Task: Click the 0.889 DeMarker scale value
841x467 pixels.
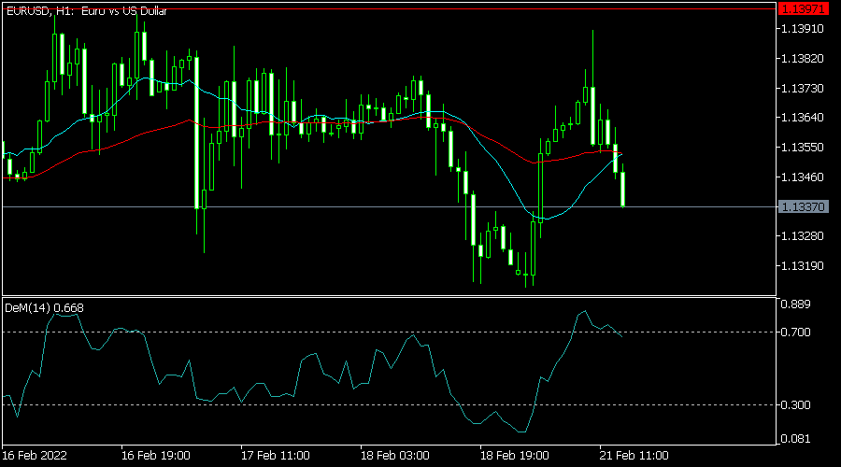Action: (796, 304)
